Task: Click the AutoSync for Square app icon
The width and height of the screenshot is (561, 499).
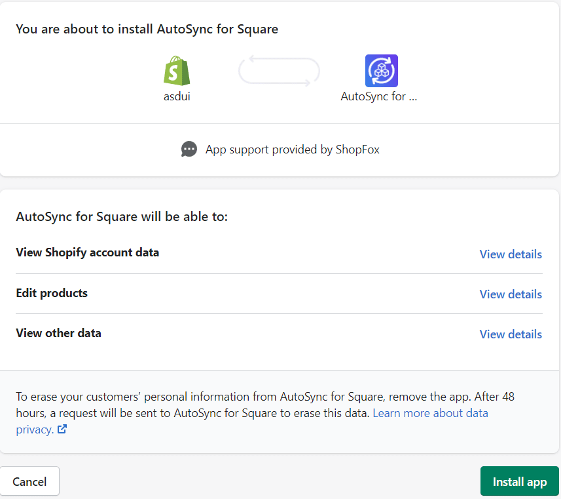Action: pyautogui.click(x=382, y=71)
